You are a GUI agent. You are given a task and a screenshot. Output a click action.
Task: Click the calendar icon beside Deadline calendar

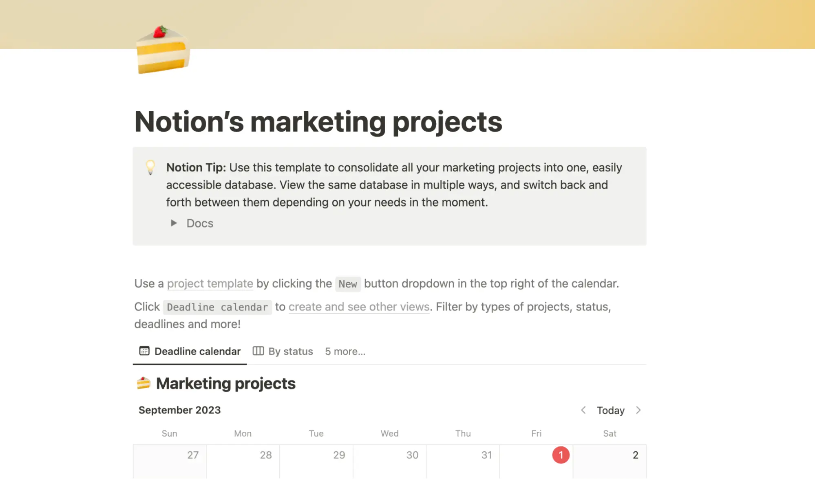[144, 351]
